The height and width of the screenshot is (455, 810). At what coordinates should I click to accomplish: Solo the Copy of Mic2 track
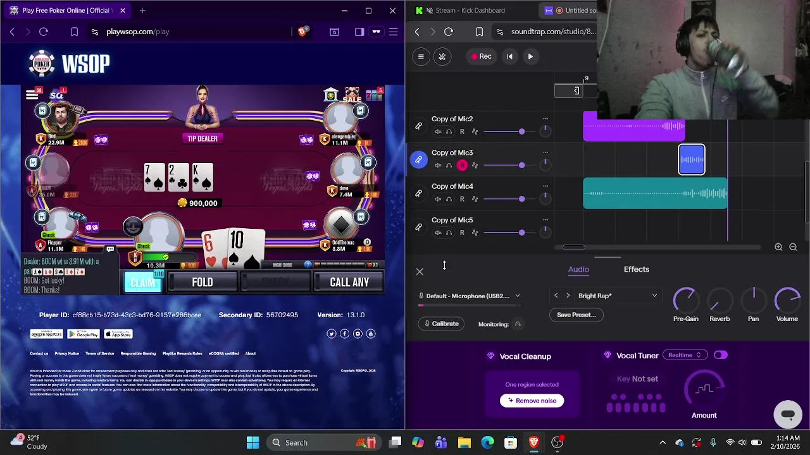click(x=449, y=131)
